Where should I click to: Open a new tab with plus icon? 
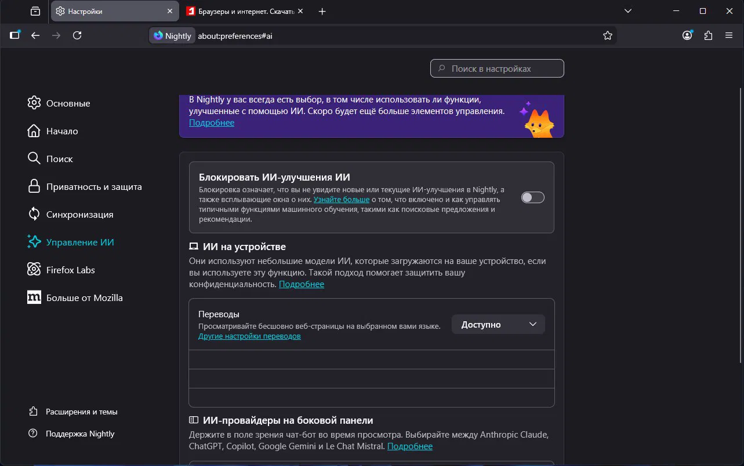(322, 12)
